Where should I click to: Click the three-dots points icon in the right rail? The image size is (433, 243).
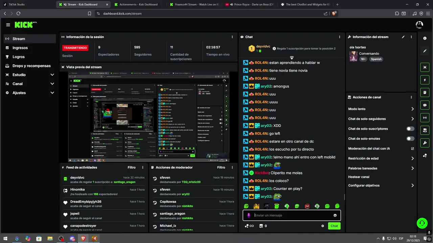pyautogui.click(x=425, y=156)
